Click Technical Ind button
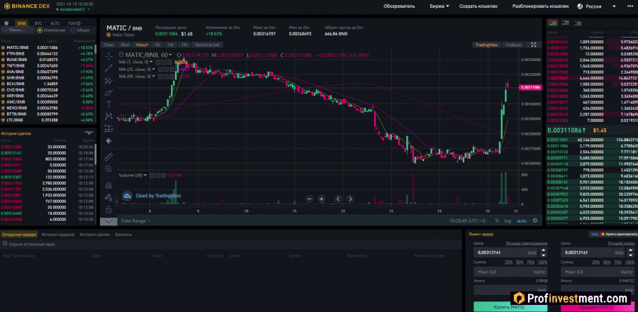 click(x=207, y=45)
